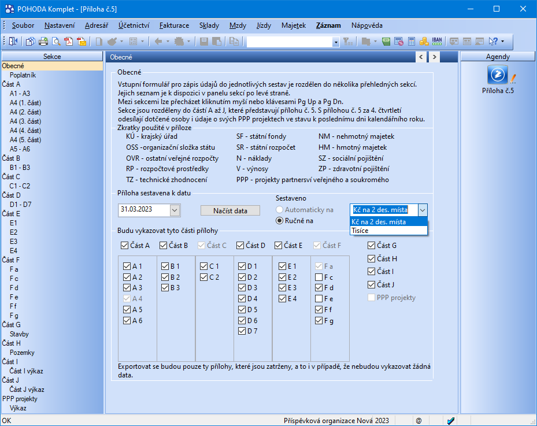Click the send PDF by email icon
This screenshot has height=426, width=537.
(82, 42)
